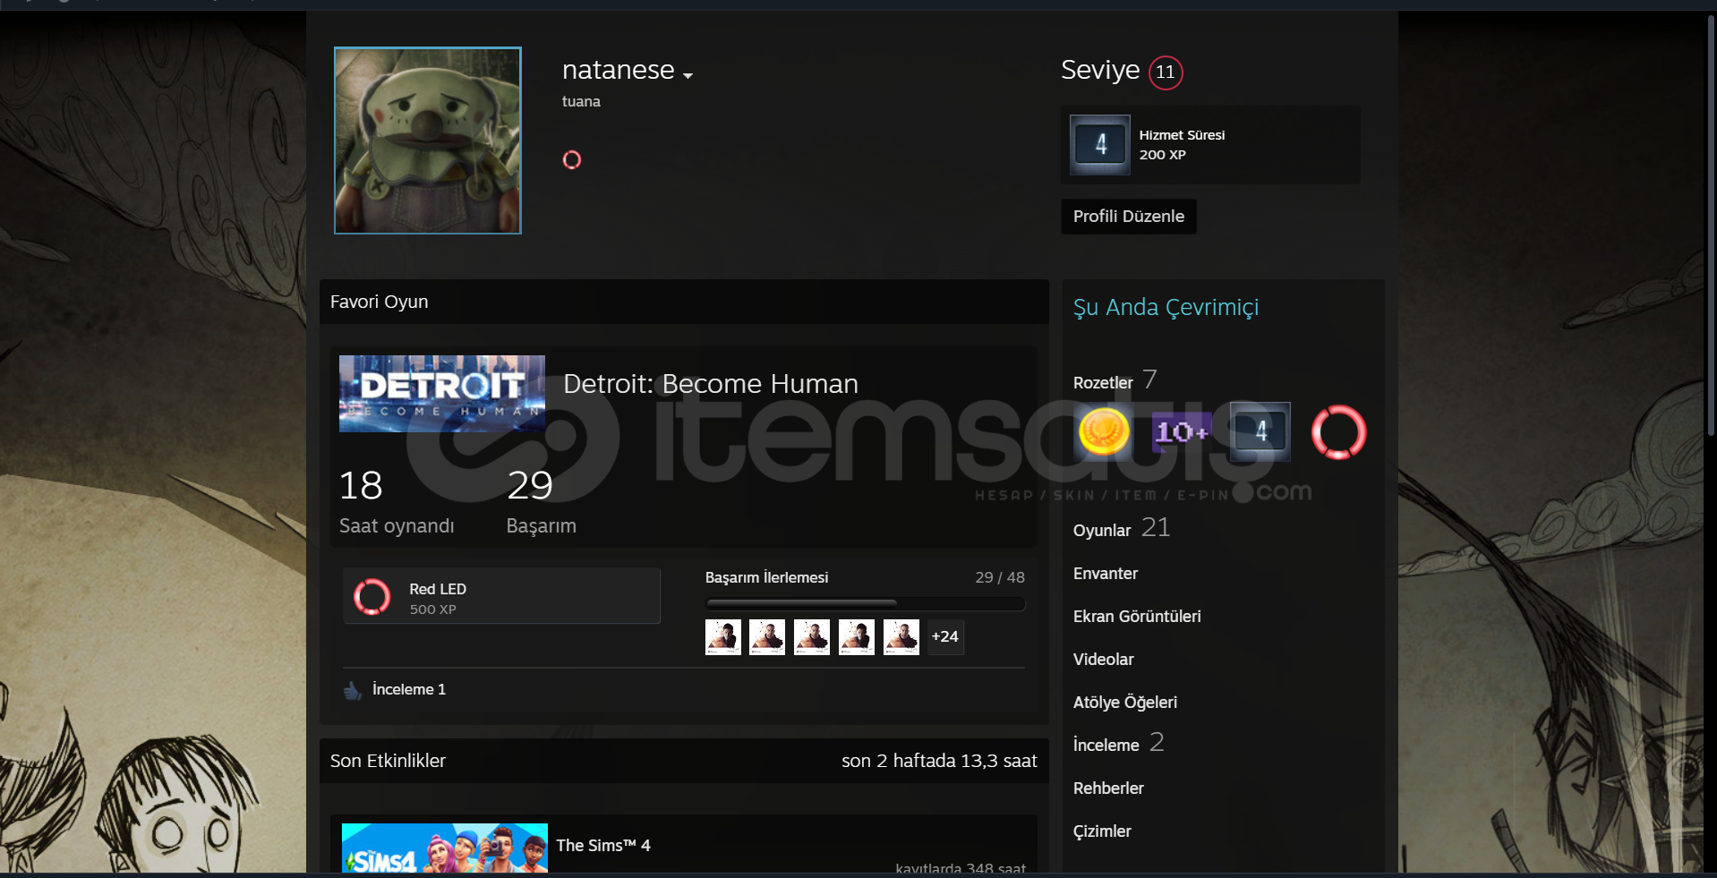Open the Rehberler guides link

pos(1108,788)
